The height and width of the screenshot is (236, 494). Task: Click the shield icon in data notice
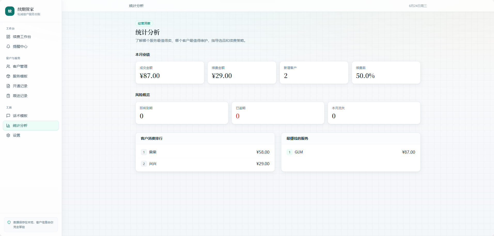tap(9, 222)
